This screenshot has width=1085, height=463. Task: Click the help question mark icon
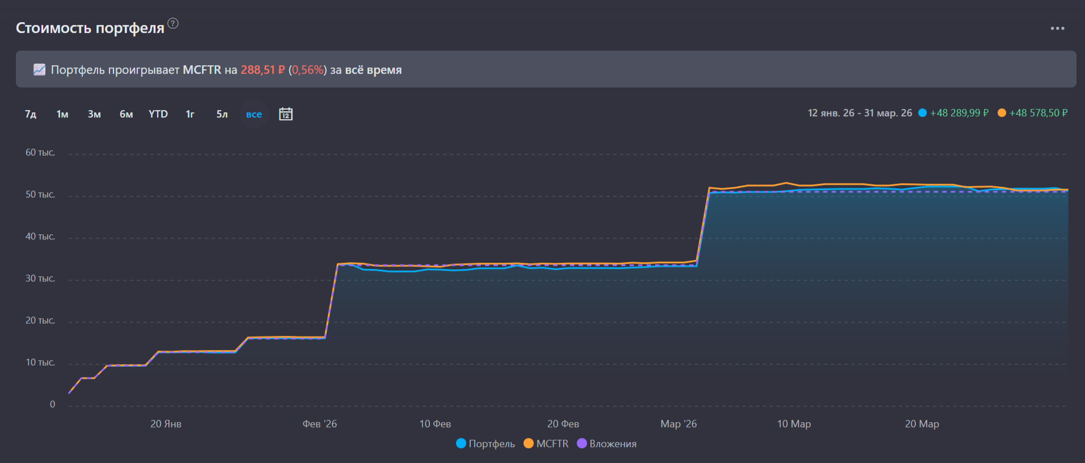pyautogui.click(x=173, y=23)
